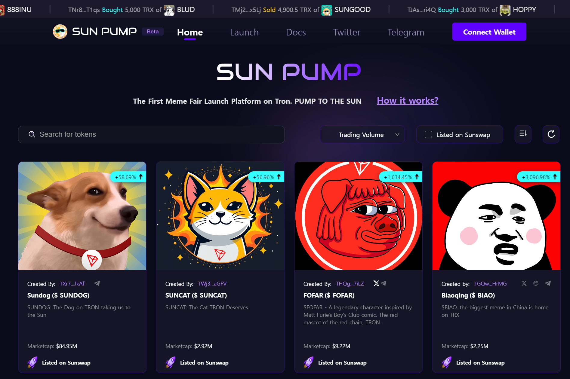Open Biaoqing's X social icon
The image size is (570, 379).
524,283
